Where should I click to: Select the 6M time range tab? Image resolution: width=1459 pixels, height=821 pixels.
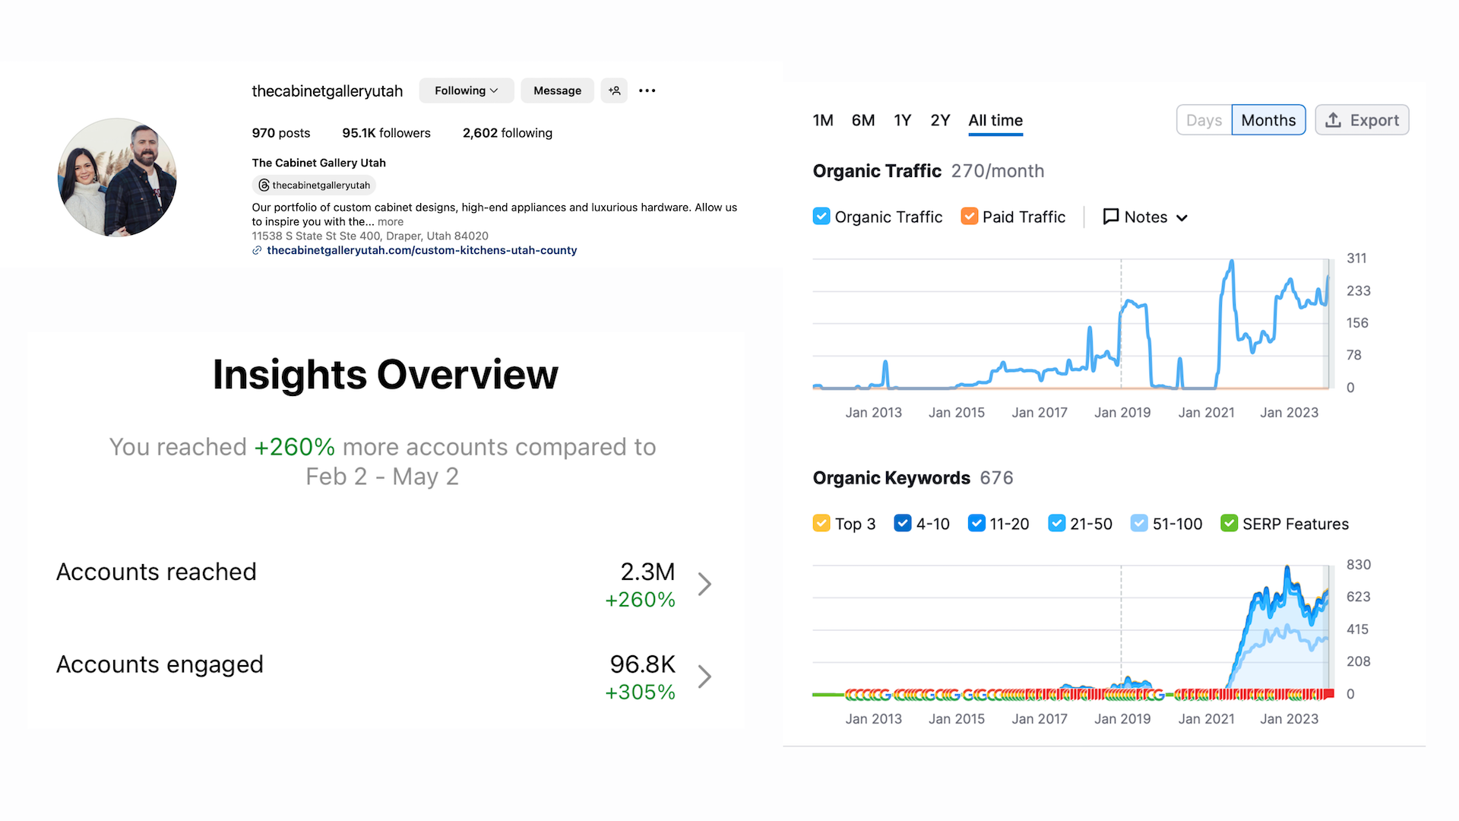[863, 120]
